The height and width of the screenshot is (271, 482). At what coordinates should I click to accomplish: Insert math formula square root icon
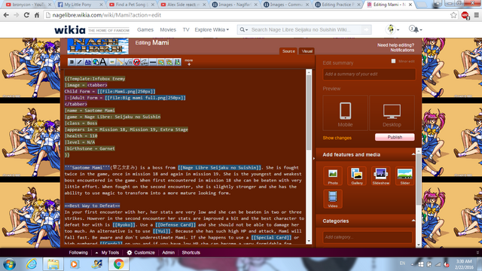click(129, 62)
